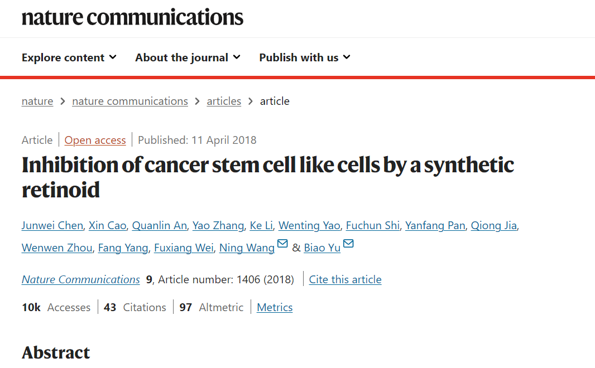The width and height of the screenshot is (595, 368).
Task: Open author Junwei Chen's profile
Action: point(52,225)
